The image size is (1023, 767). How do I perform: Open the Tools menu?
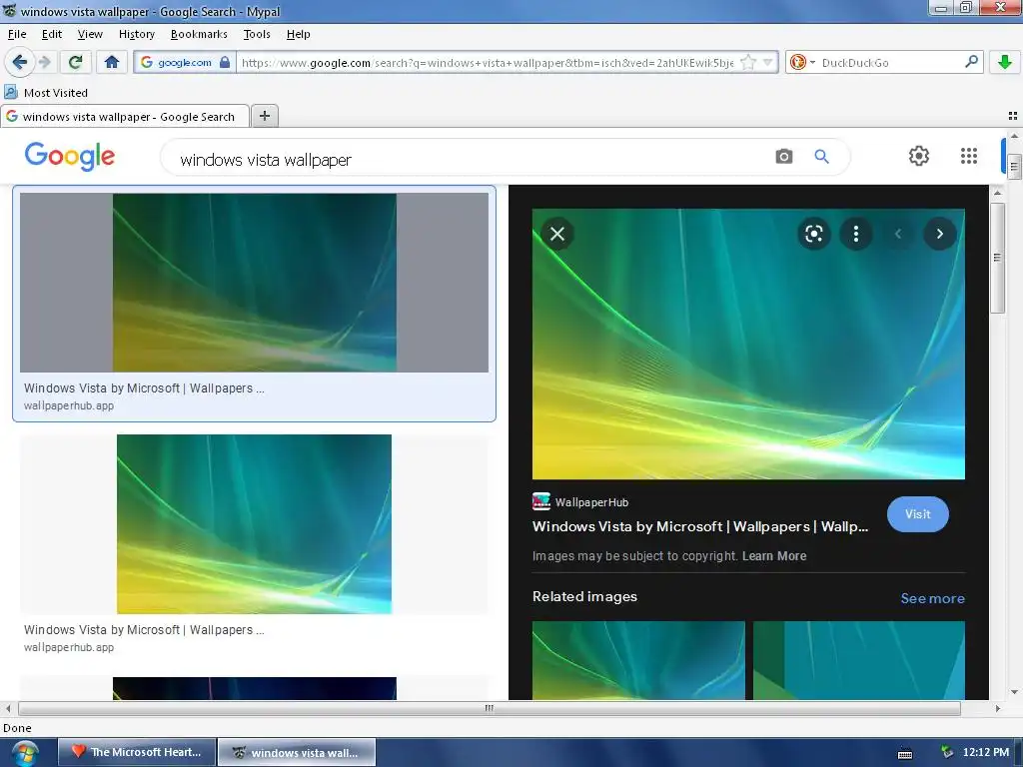coord(257,34)
